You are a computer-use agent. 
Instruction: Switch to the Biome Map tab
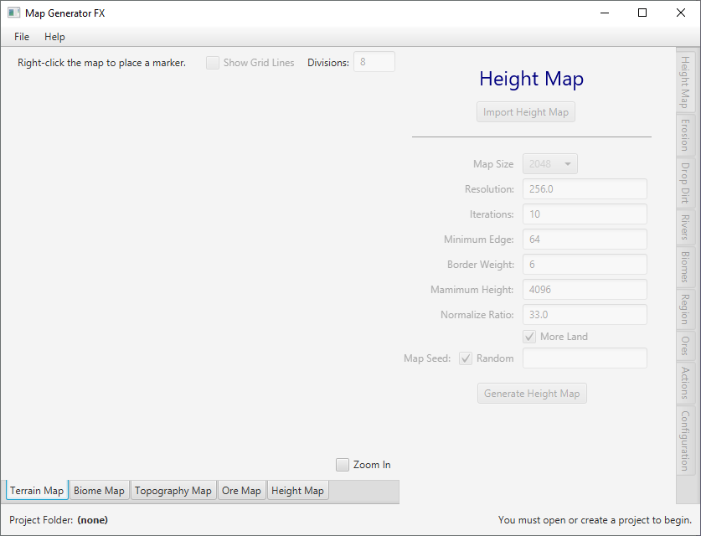coord(99,491)
